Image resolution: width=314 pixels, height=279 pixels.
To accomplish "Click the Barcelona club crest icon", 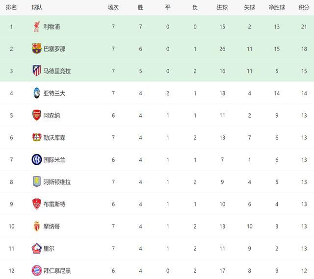I will click(x=37, y=49).
